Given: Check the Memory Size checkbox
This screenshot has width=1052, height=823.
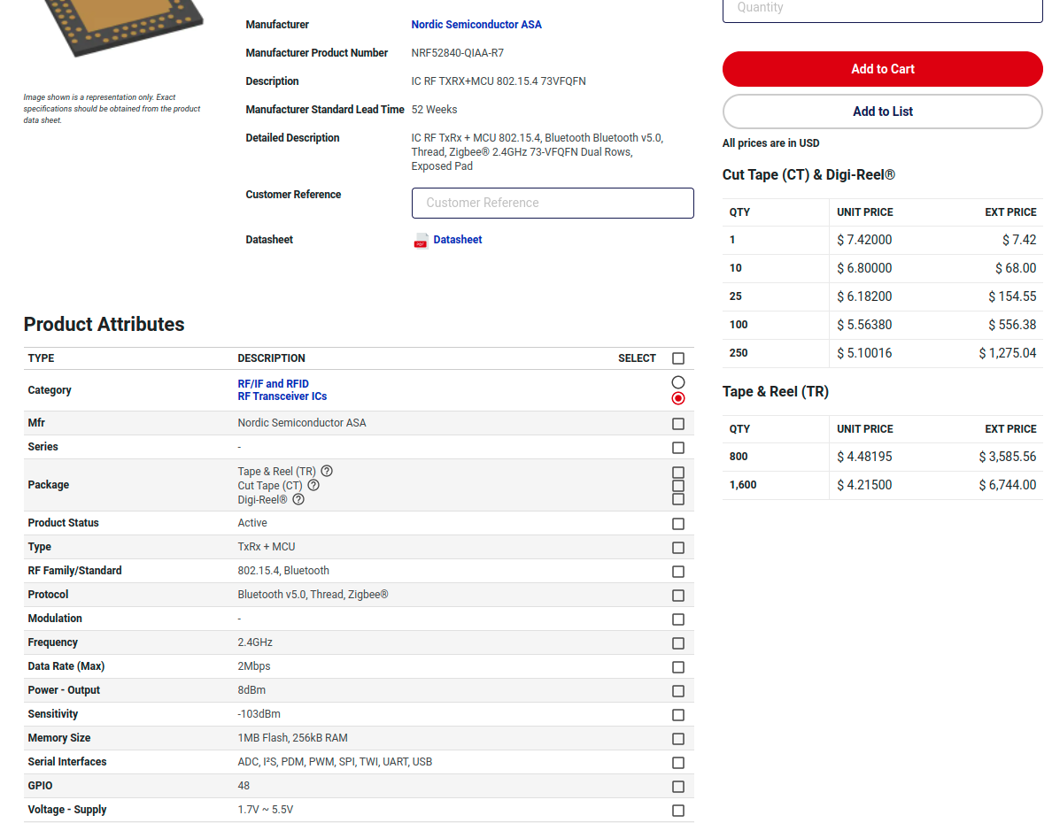Looking at the screenshot, I should click(x=678, y=738).
